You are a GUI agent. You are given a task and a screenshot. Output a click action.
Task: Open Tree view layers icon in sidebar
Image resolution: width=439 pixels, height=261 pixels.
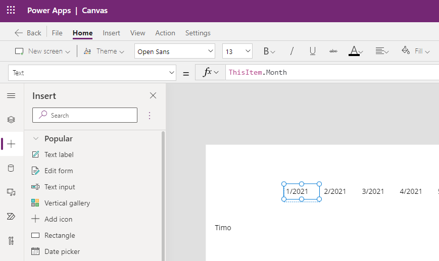coord(11,120)
